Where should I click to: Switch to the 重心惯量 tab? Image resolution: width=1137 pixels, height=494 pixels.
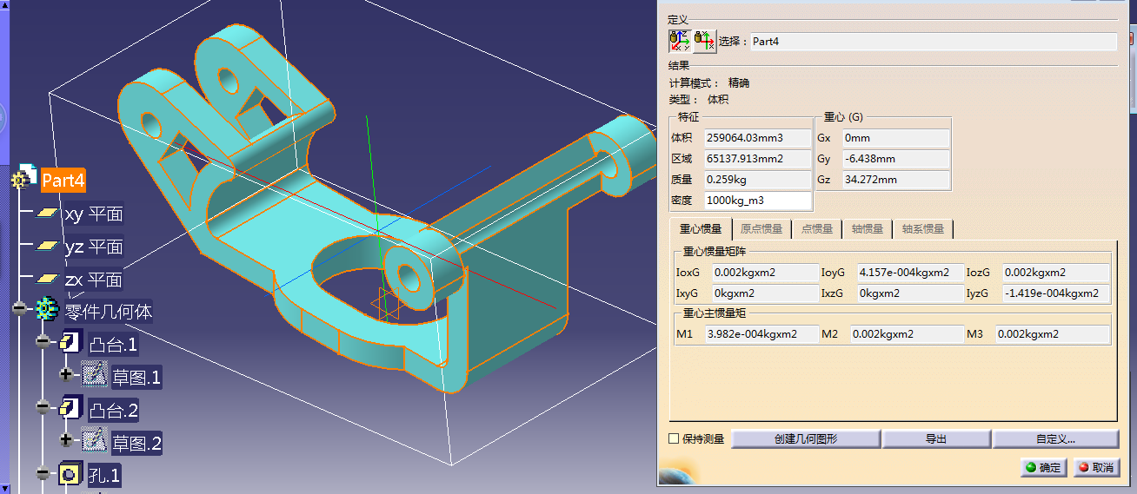pos(701,229)
